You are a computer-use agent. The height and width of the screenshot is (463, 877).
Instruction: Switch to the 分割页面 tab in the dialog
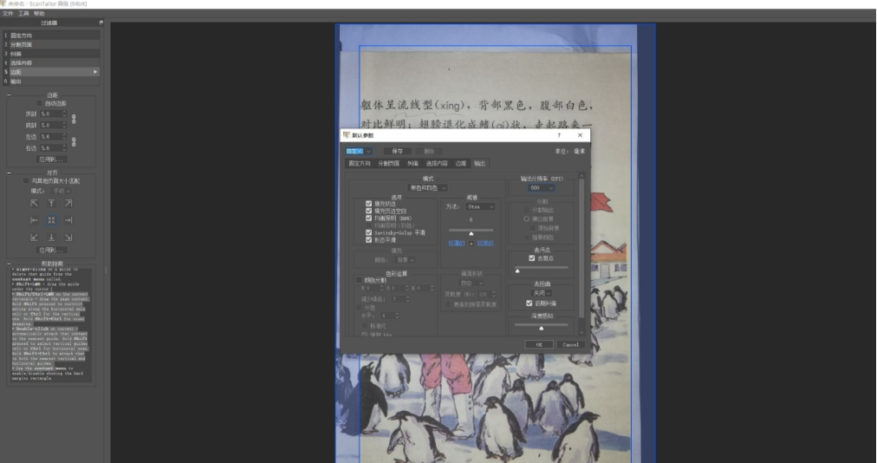[389, 164]
